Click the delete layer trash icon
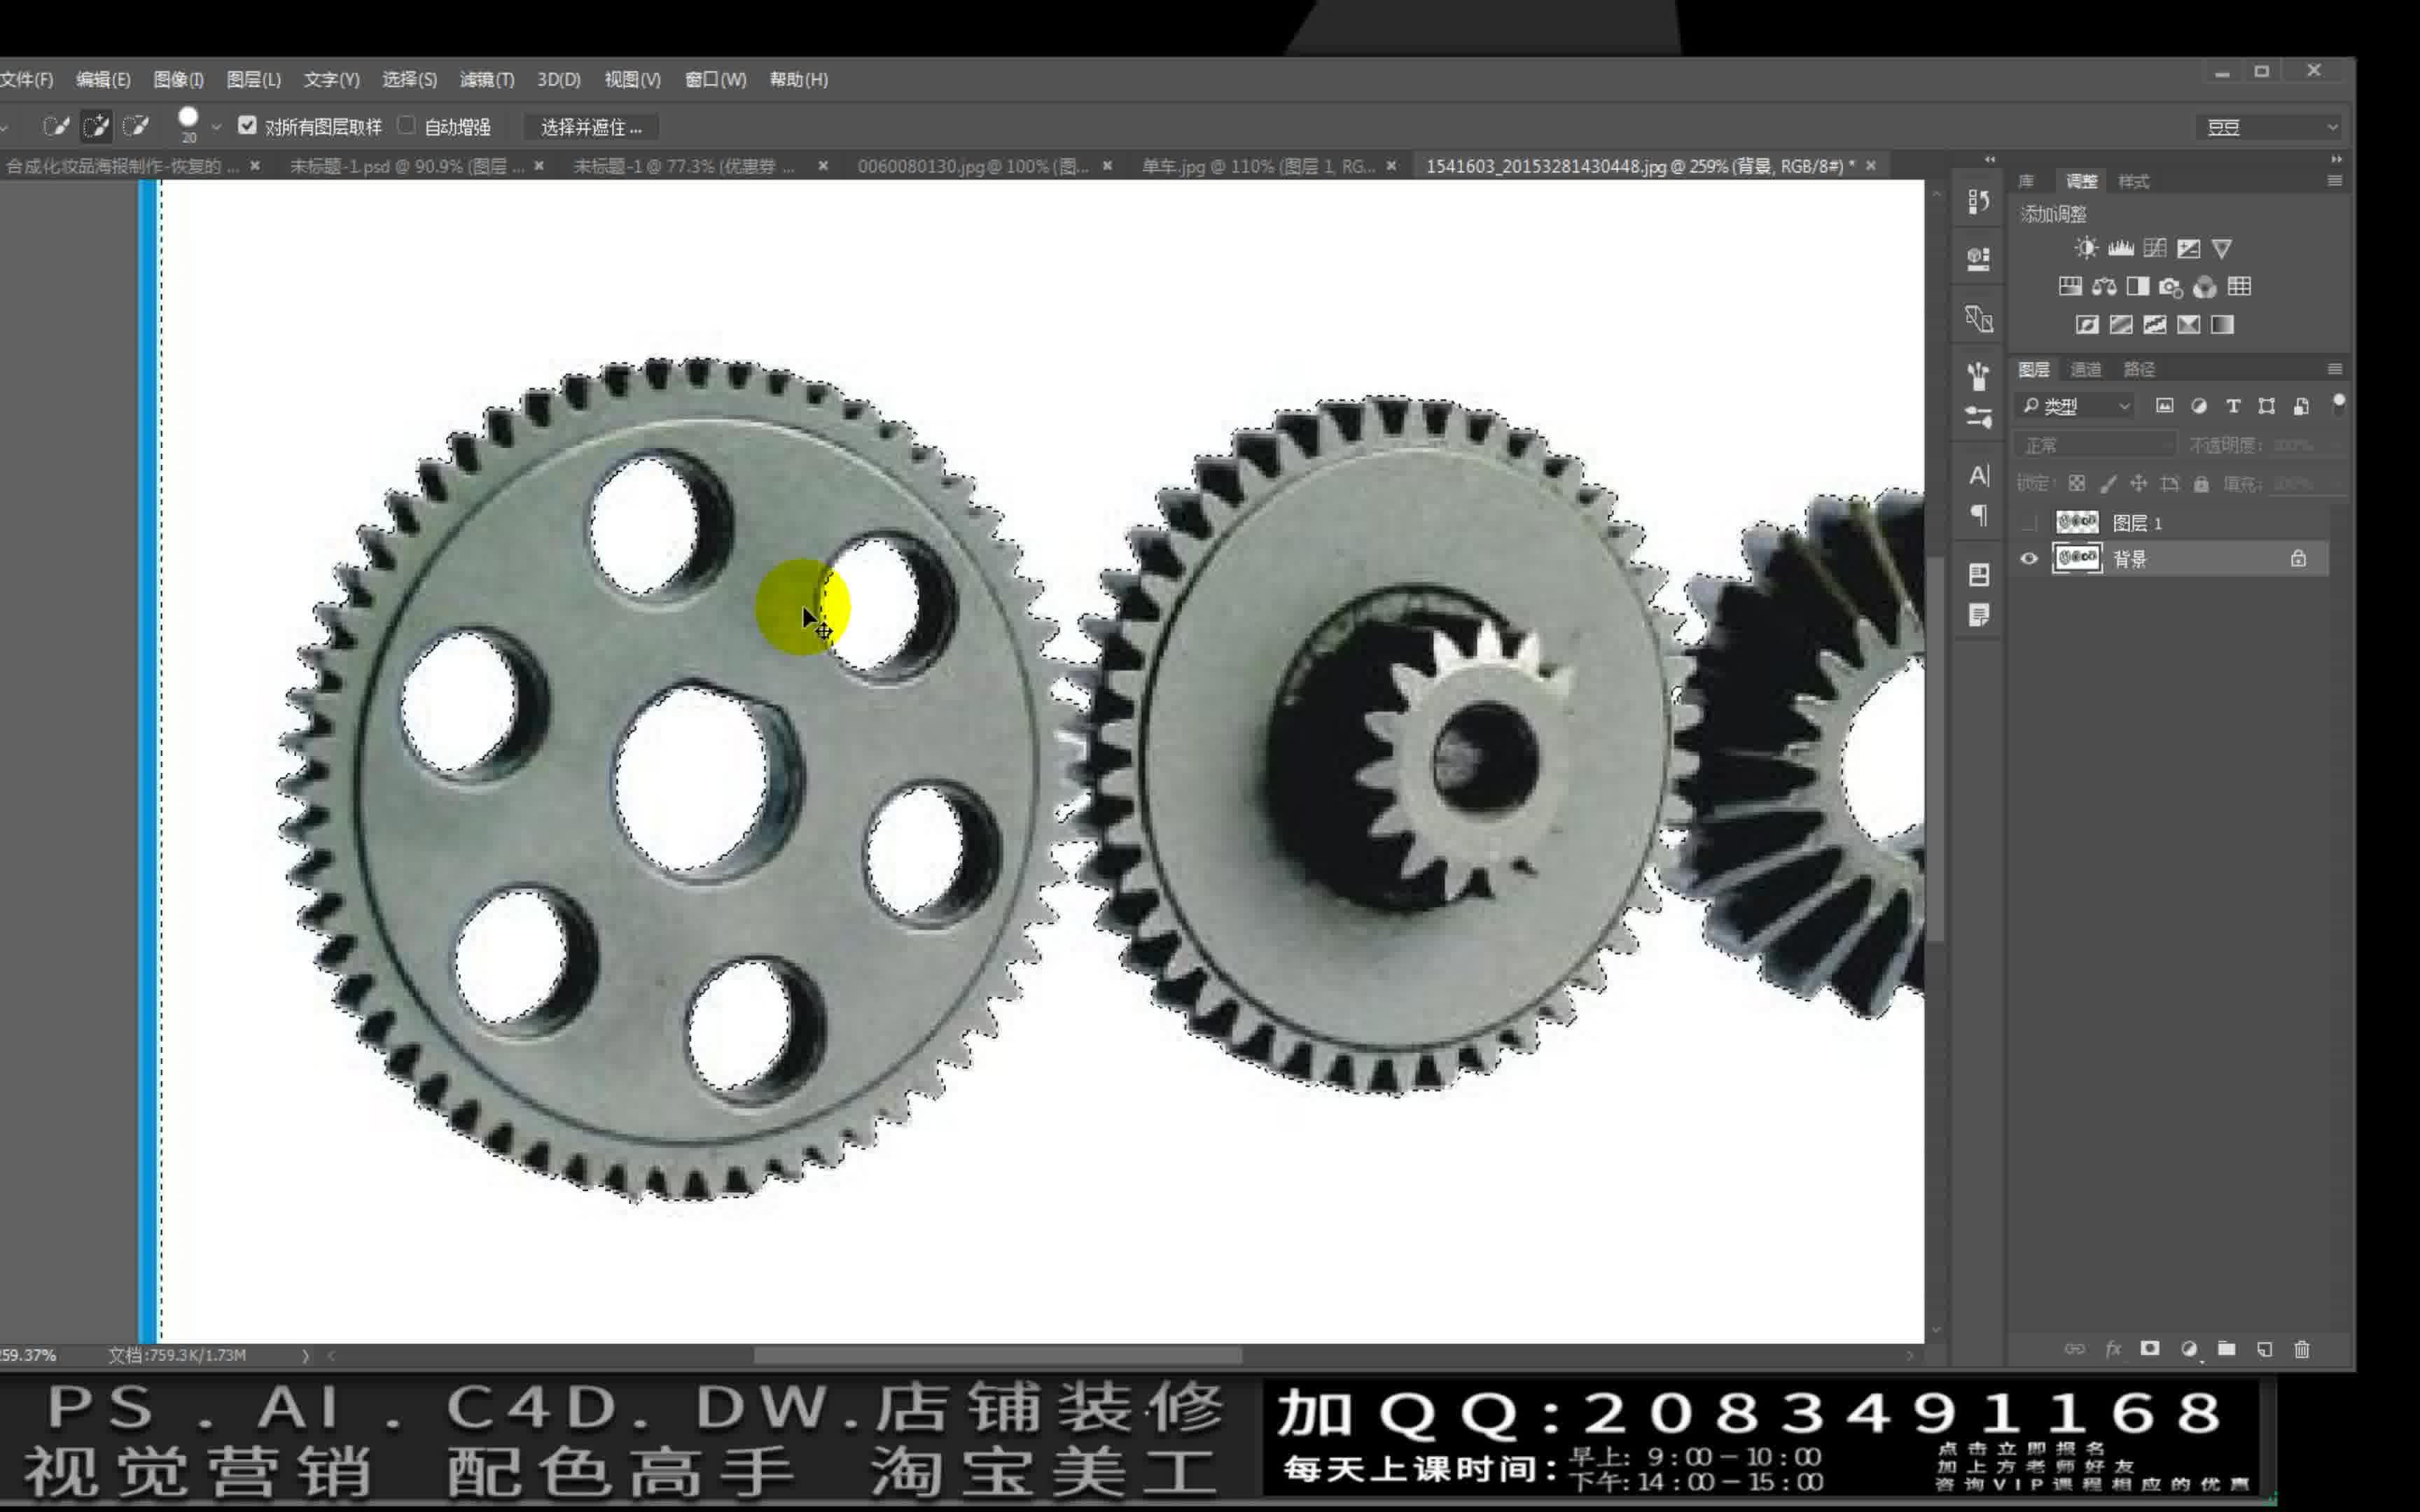The width and height of the screenshot is (2420, 1512). (x=2302, y=1349)
